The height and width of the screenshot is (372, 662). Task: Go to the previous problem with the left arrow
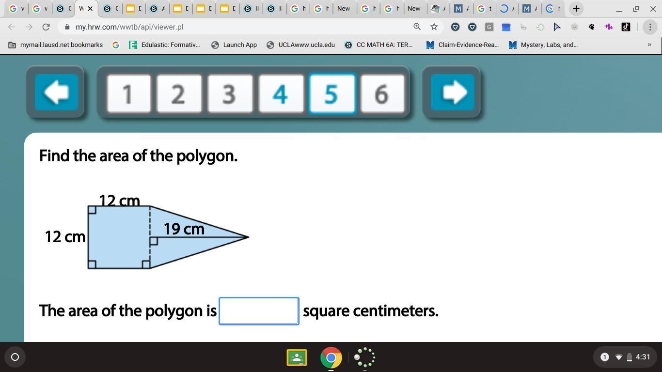(x=55, y=92)
